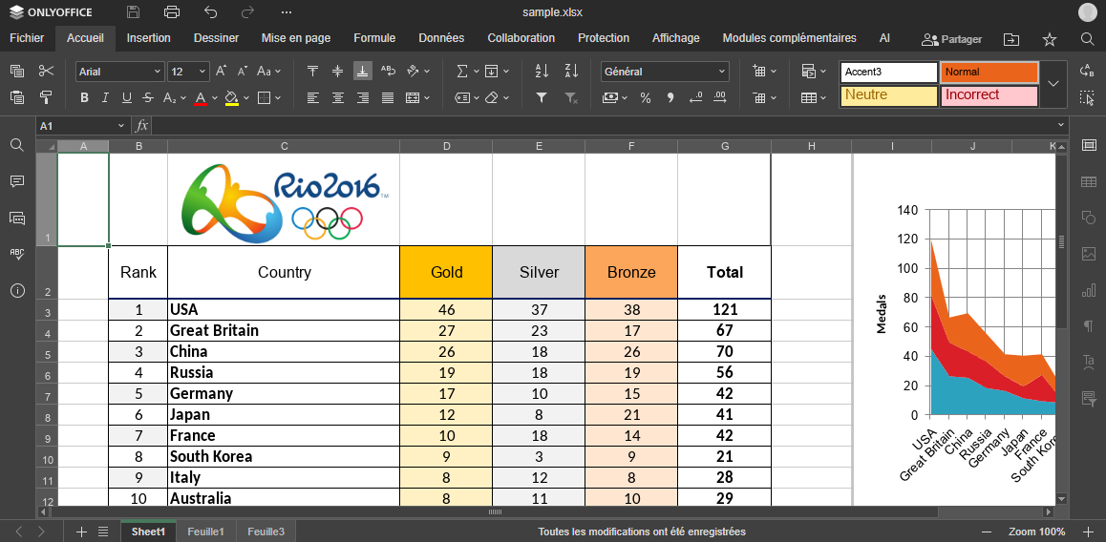
Task: Apply the filter funnel icon
Action: [x=542, y=97]
